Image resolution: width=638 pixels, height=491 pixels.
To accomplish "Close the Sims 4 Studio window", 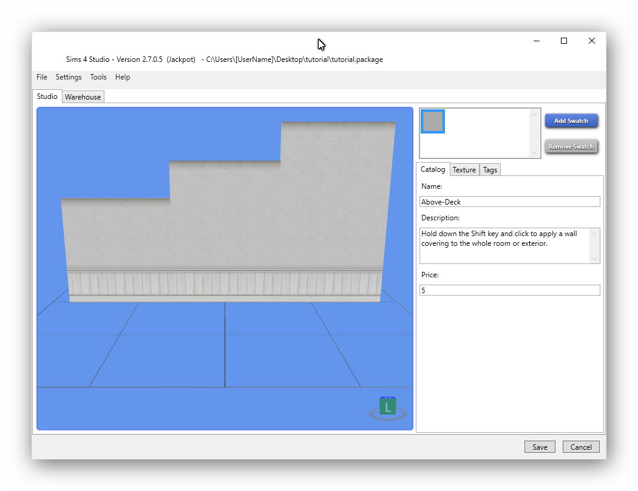I will (x=591, y=41).
